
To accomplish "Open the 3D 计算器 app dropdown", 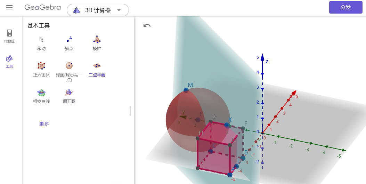I will [x=98, y=10].
